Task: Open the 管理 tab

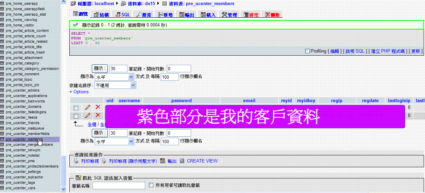Action: [230, 15]
